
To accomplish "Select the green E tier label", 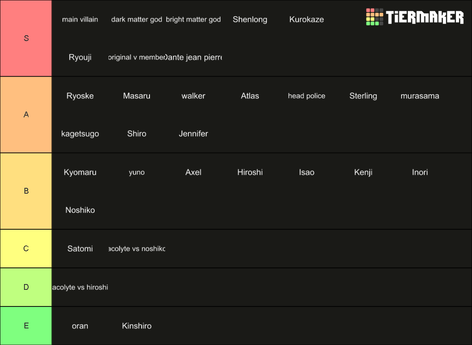I will 26,326.
